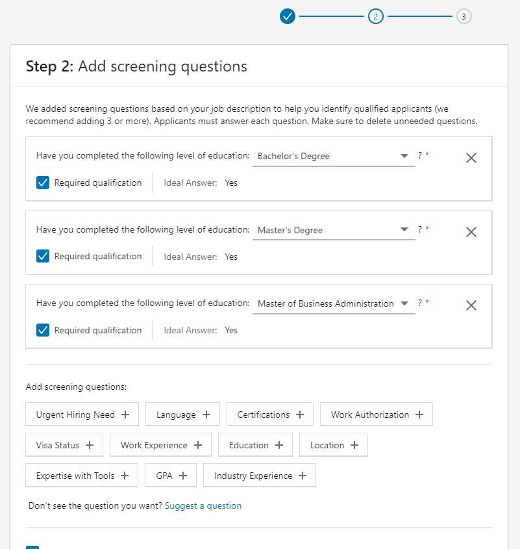Add the Urgent Hiring Need question
Viewport: 520px width, 549px height.
81,414
